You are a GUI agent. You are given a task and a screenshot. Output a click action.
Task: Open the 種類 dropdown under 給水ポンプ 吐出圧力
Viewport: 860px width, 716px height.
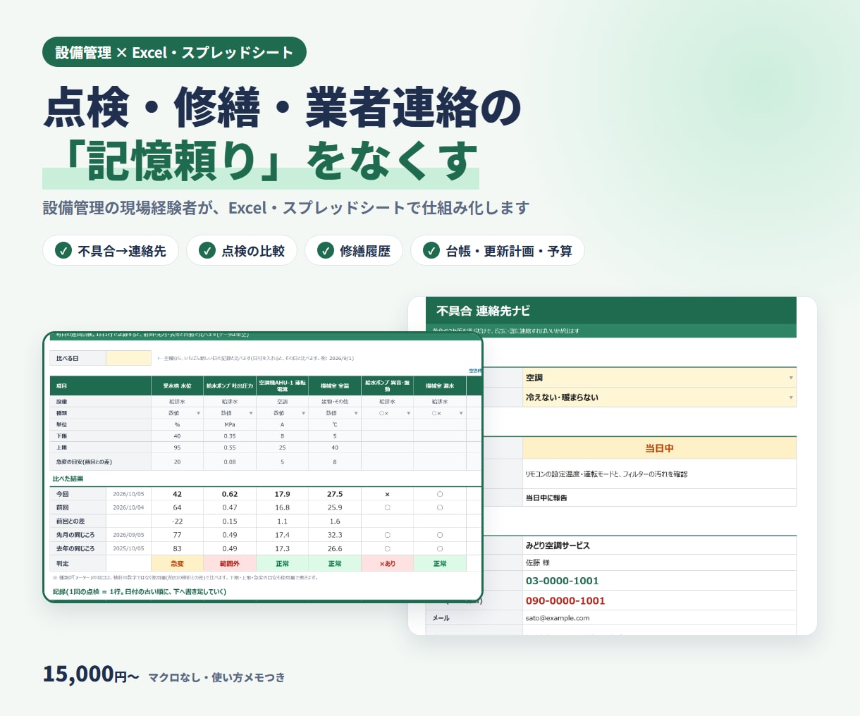[251, 413]
